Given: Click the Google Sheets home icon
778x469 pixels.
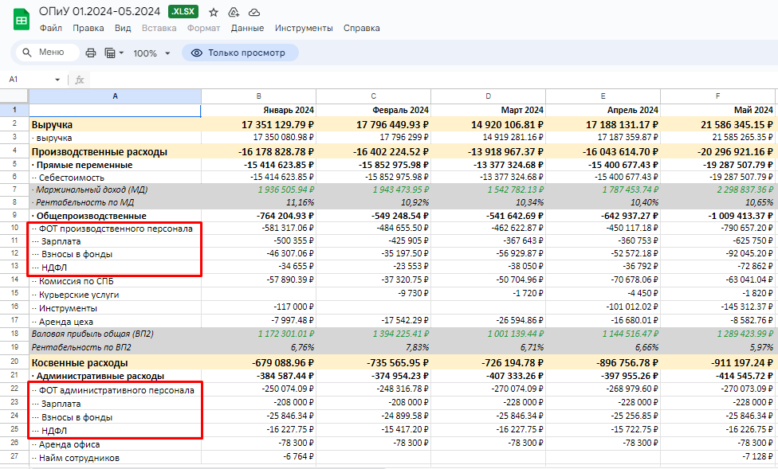Looking at the screenshot, I should coord(21,19).
